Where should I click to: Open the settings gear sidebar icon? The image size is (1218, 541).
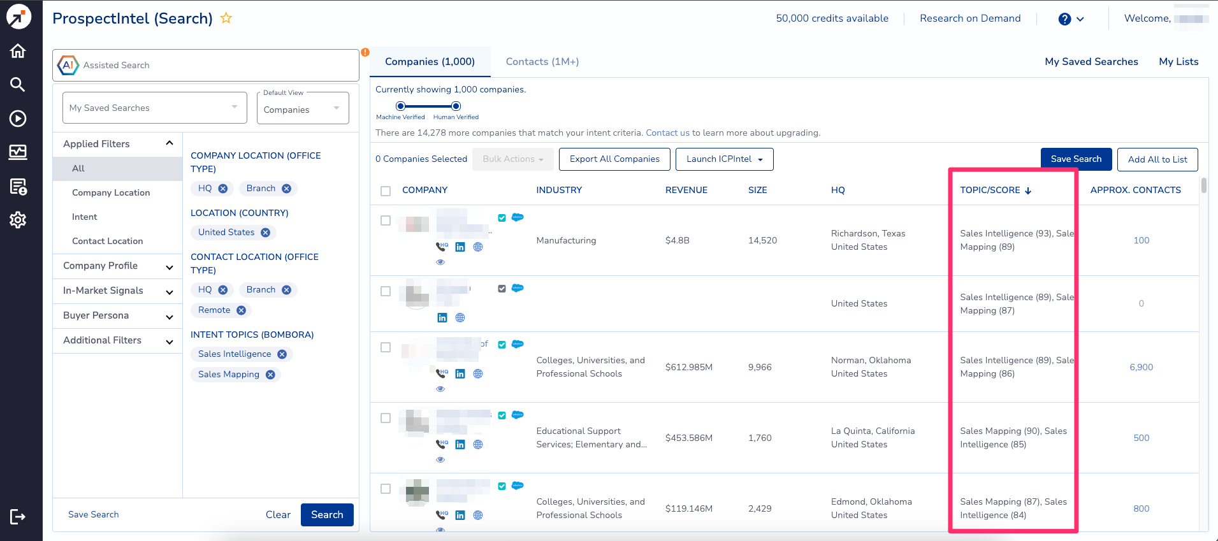point(18,220)
